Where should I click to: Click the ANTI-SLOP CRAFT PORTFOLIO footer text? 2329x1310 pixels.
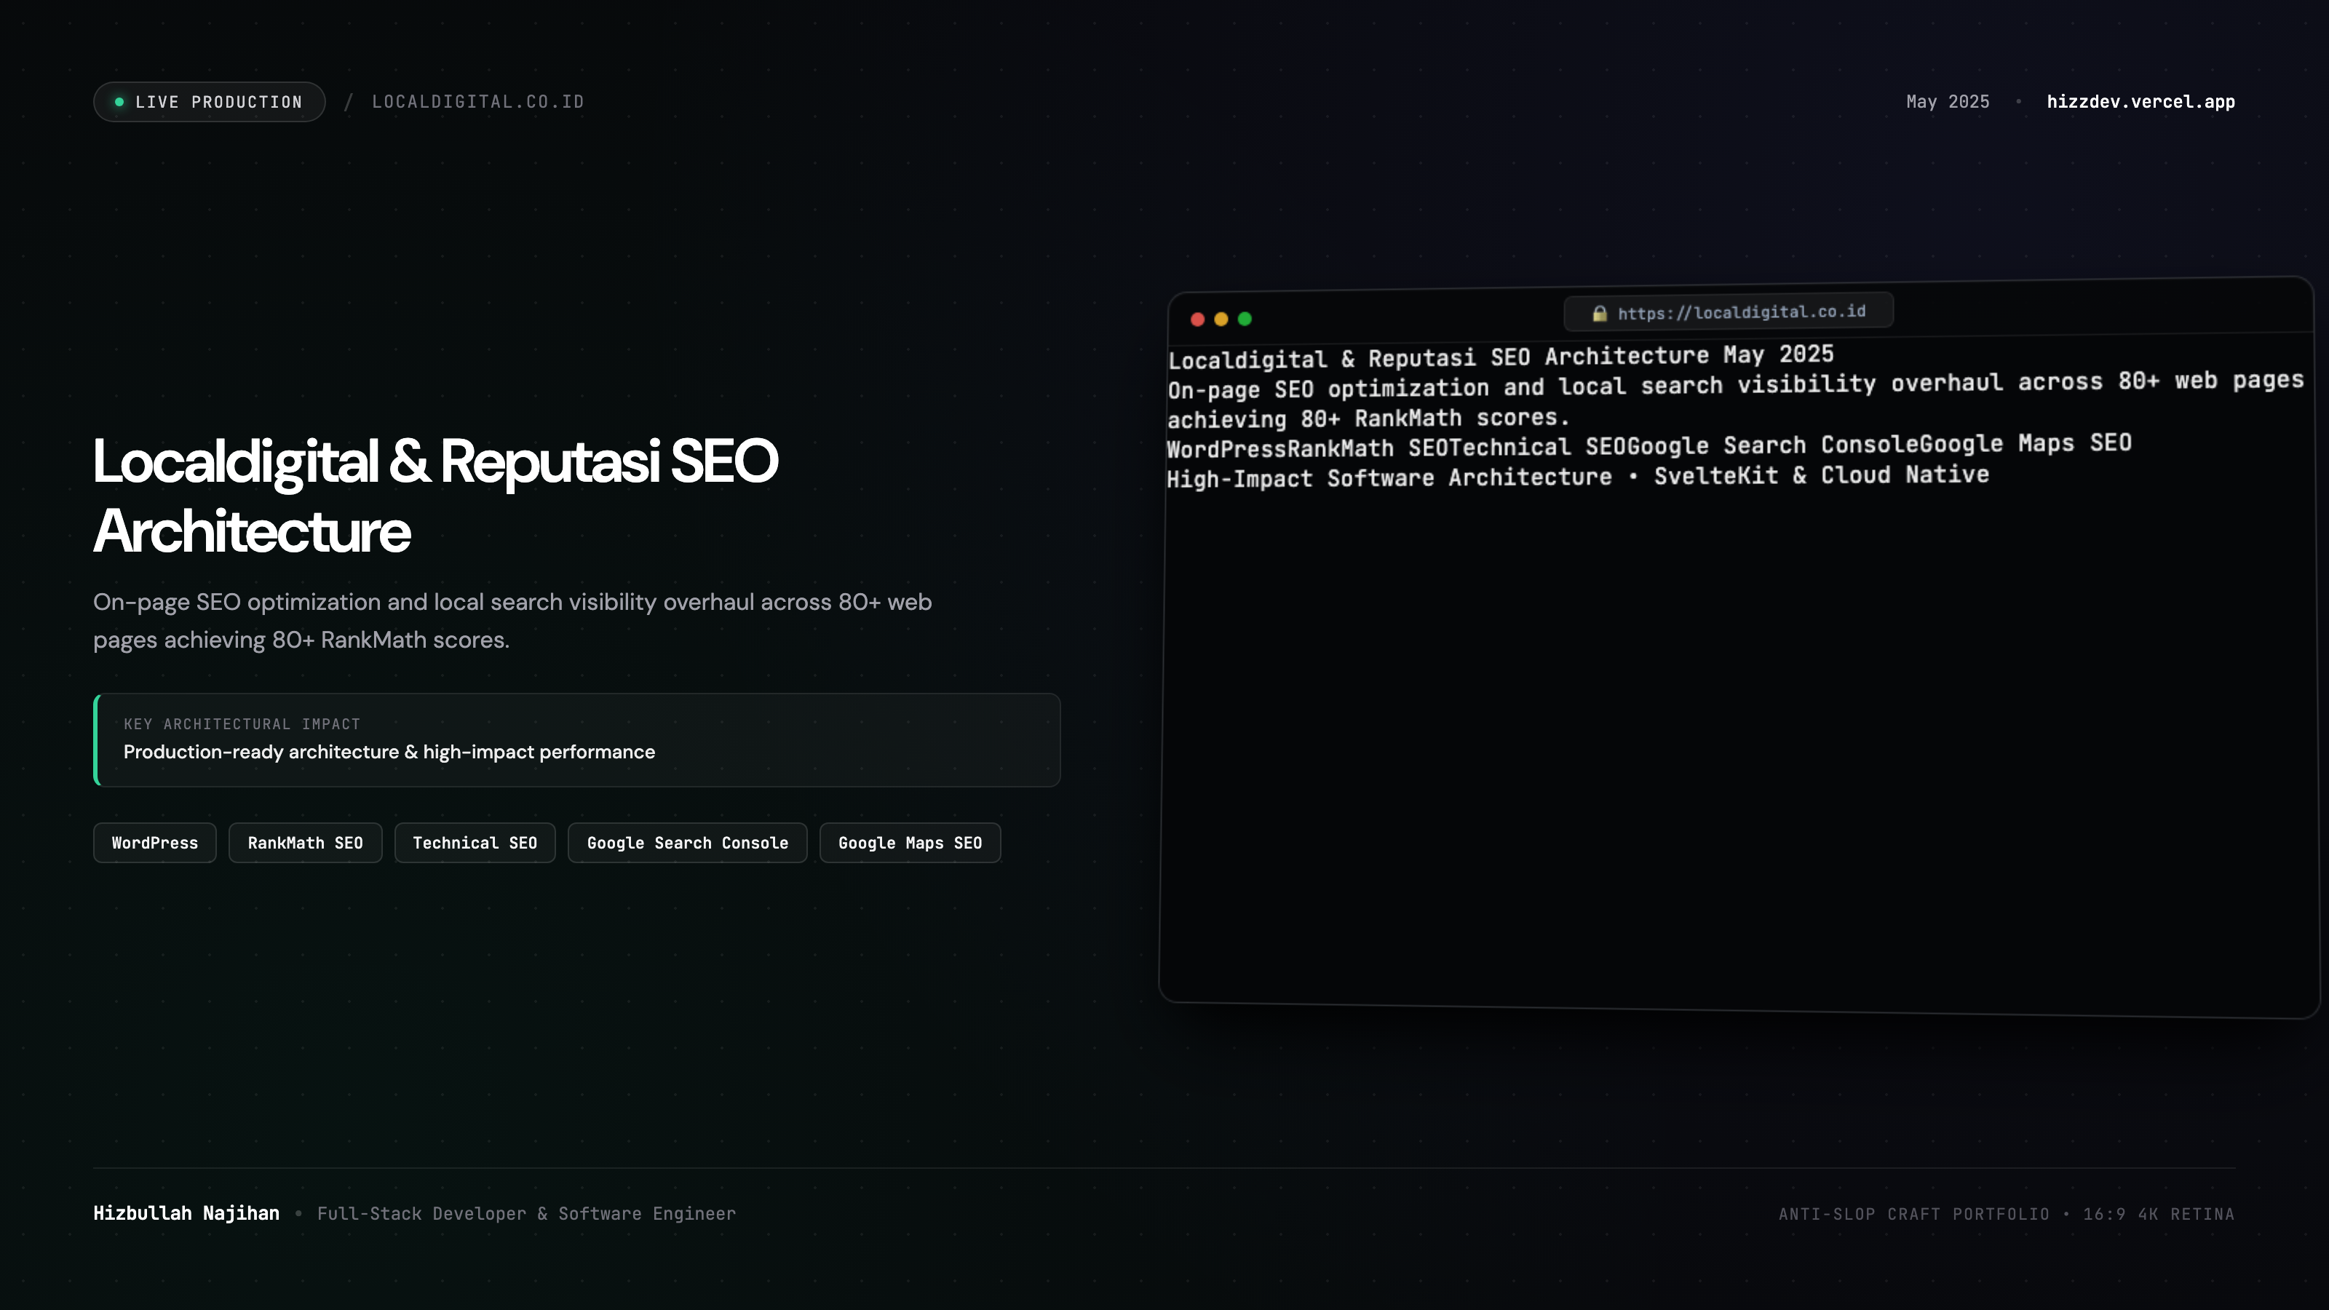coord(2007,1214)
